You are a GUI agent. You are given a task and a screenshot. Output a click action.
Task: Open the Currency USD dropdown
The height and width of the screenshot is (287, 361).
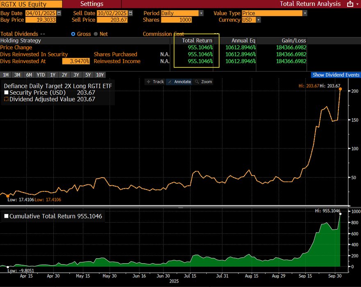tap(258, 20)
